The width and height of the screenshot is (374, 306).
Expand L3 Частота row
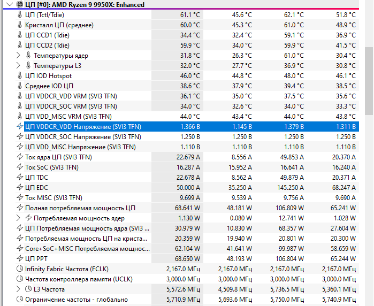tap(18, 289)
